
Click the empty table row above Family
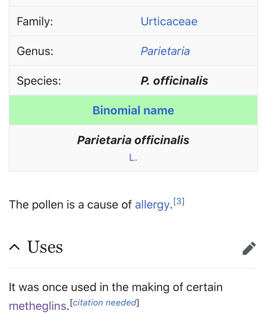[133, 3]
